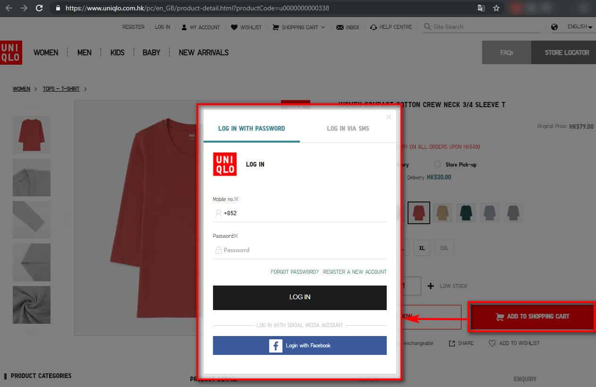Image resolution: width=596 pixels, height=387 pixels.
Task: Close the login dialog with X
Action: tap(389, 117)
